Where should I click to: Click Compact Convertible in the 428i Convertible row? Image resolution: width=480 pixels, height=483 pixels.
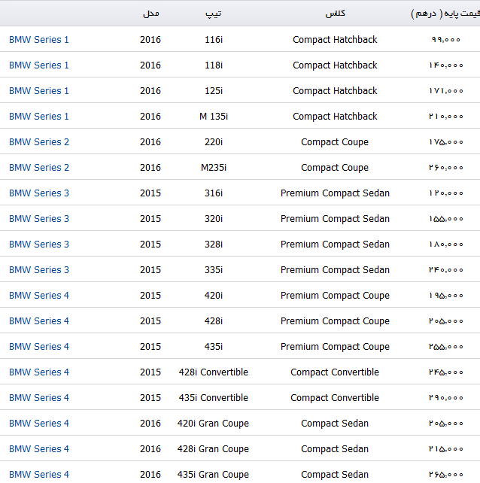pos(335,372)
